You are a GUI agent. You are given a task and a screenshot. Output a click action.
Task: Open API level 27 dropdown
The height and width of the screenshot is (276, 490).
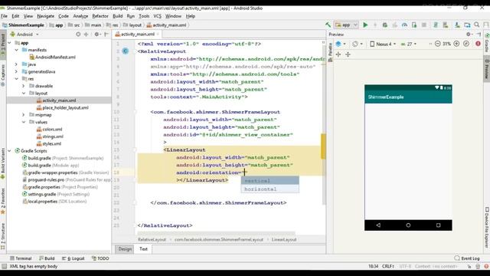click(x=409, y=44)
